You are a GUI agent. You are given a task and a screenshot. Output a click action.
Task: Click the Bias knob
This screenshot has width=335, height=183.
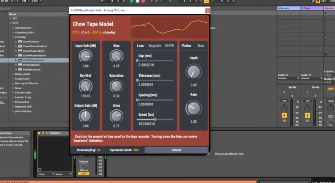pos(116,56)
